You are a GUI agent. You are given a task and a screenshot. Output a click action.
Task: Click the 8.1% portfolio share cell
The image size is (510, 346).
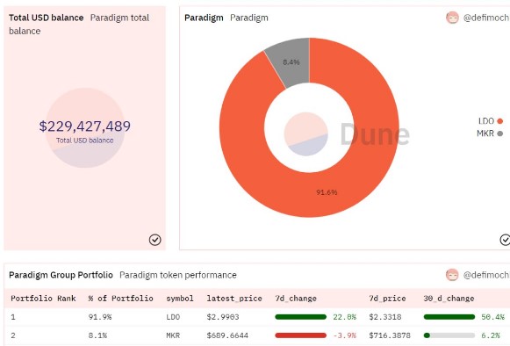[97, 335]
